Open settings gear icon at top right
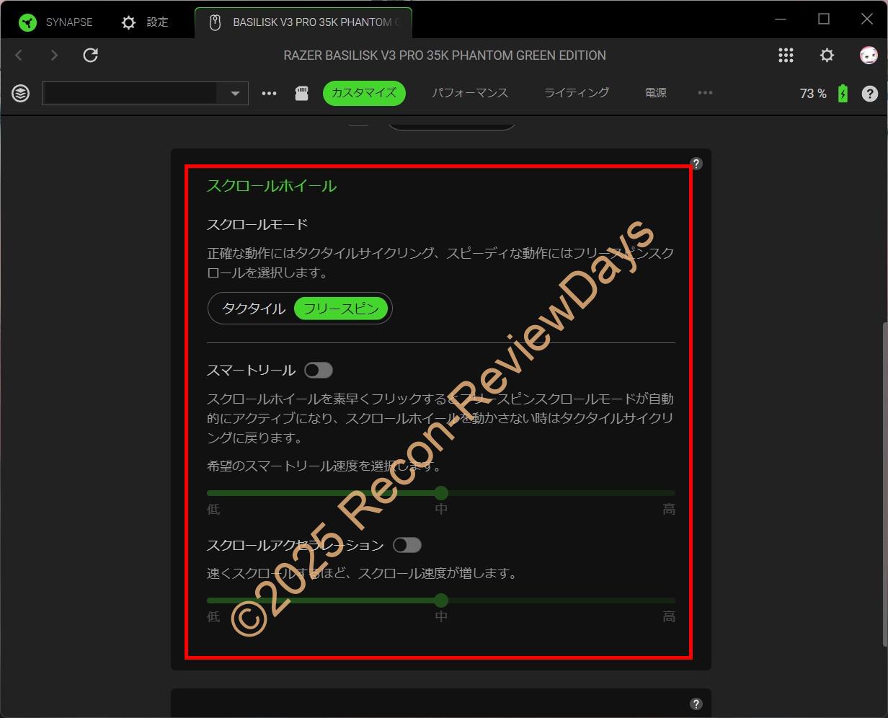 827,56
